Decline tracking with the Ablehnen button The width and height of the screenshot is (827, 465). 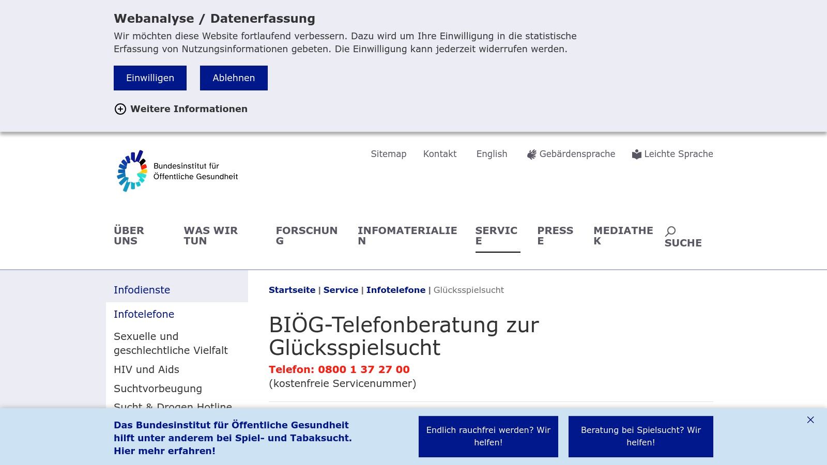(234, 78)
